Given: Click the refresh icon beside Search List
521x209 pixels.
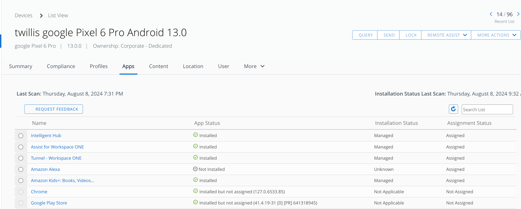Looking at the screenshot, I should (x=453, y=109).
